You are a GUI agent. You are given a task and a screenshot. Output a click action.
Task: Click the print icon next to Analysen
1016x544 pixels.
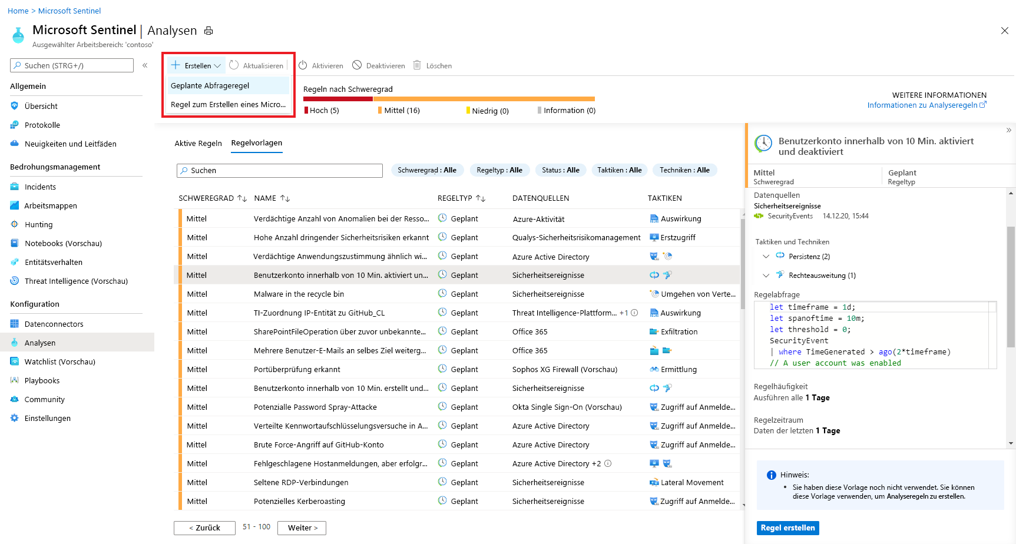[x=209, y=31]
